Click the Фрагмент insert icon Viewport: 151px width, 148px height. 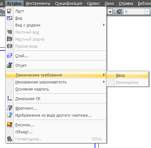[x=10, y=108]
